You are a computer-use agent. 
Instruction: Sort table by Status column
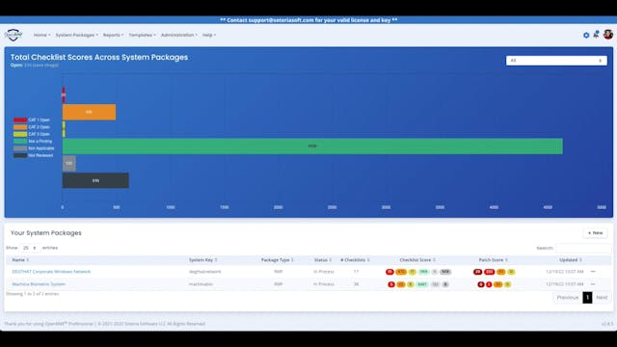pos(323,260)
